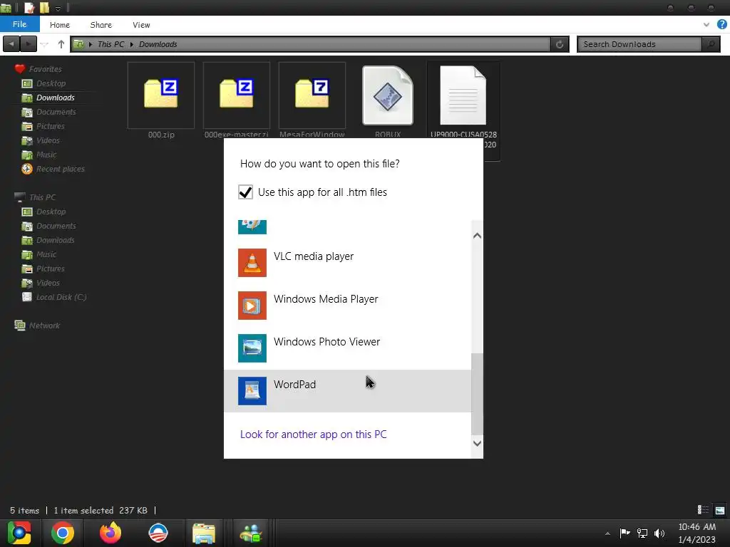Image resolution: width=730 pixels, height=547 pixels.
Task: Untick 'Use this app for all .htm files'
Action: pyautogui.click(x=245, y=192)
